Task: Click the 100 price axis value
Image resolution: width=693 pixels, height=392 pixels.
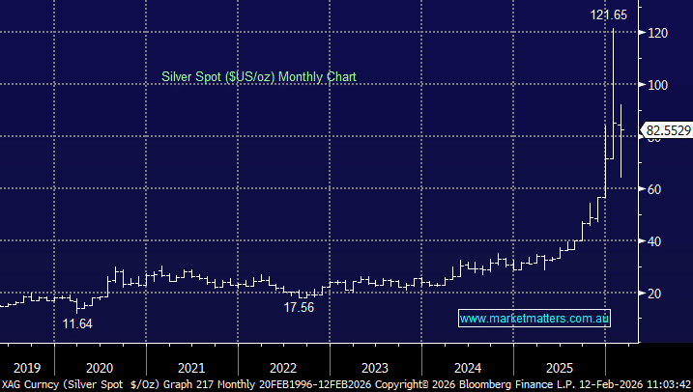Action: pyautogui.click(x=660, y=85)
